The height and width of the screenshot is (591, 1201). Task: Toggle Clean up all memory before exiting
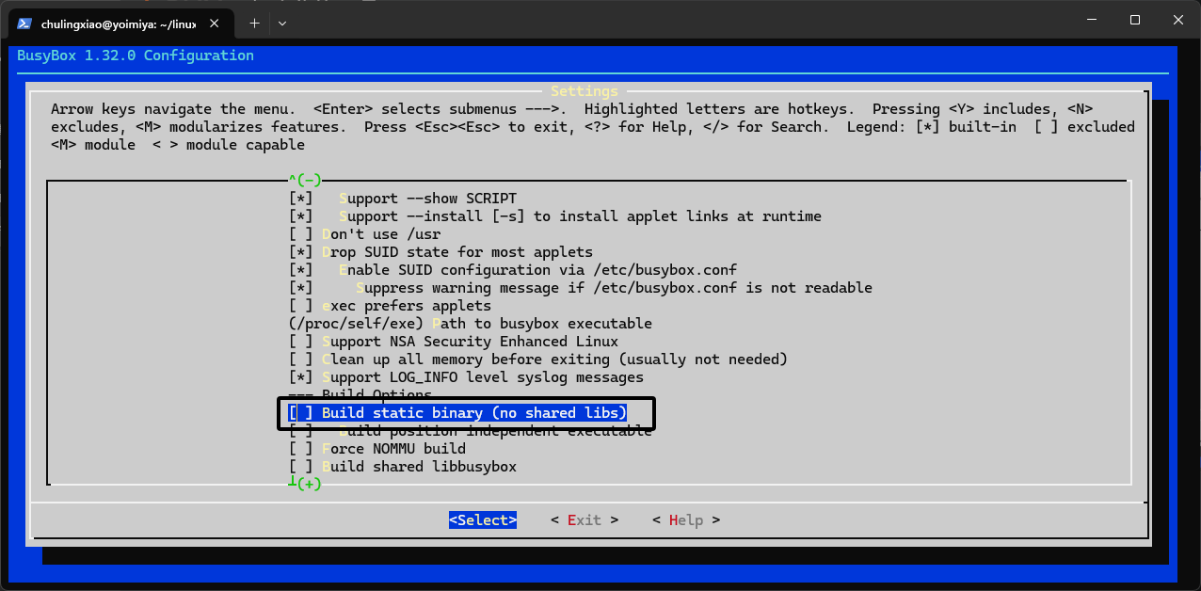coord(538,359)
